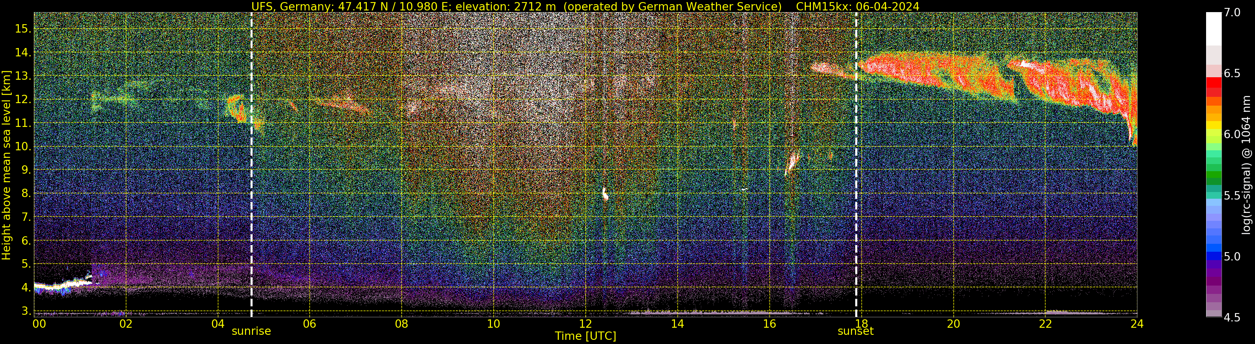1255x344 pixels.
Task: Click the x-axis tick label '06'
Action: coord(309,324)
